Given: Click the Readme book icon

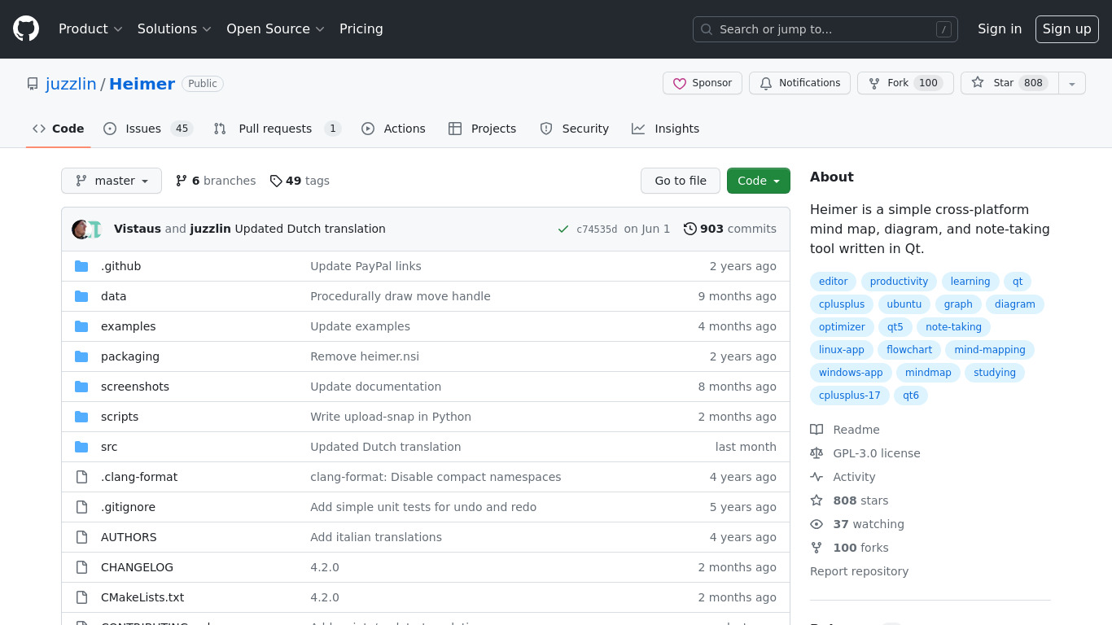Looking at the screenshot, I should 816,430.
